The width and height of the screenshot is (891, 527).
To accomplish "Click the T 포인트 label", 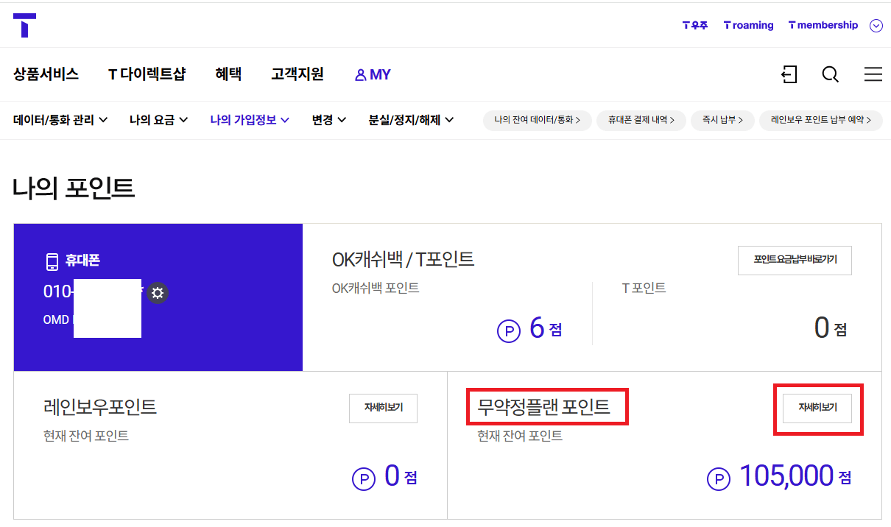I will (x=644, y=289).
